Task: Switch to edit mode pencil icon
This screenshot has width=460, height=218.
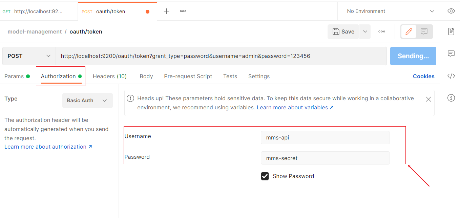Action: pos(409,31)
